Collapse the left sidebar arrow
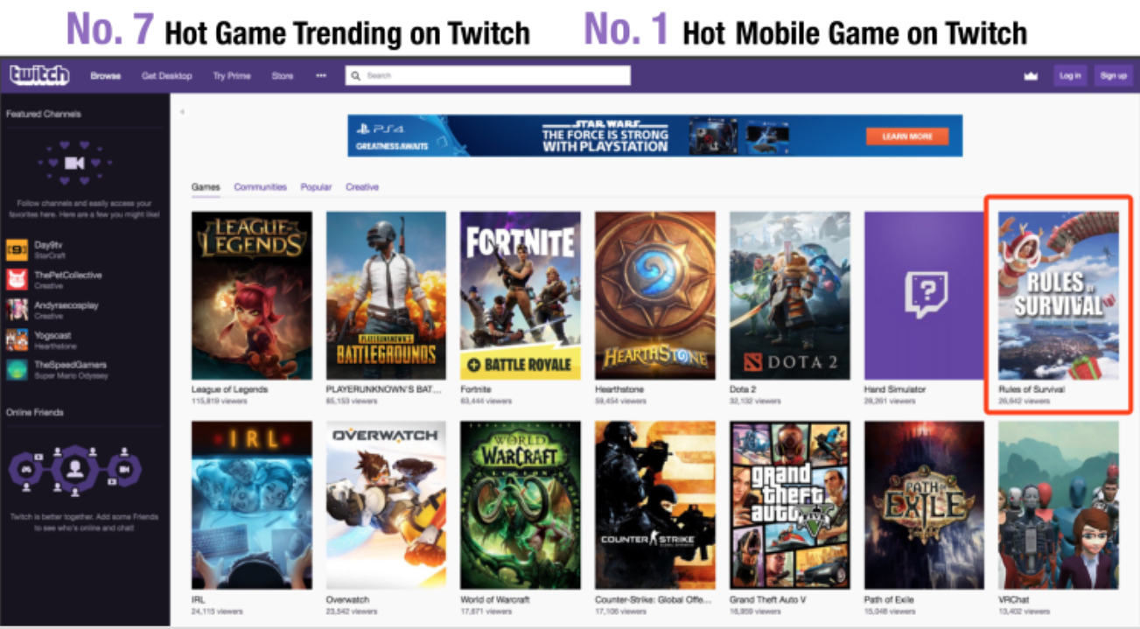The image size is (1140, 629). point(182,112)
